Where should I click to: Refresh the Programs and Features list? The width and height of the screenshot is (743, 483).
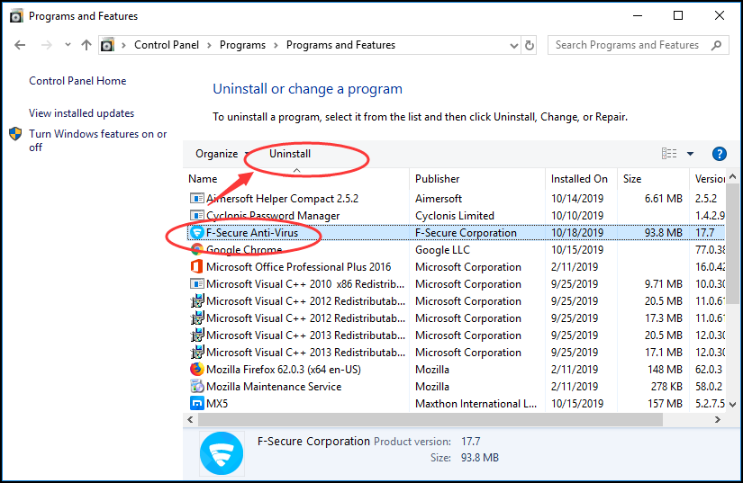point(530,45)
